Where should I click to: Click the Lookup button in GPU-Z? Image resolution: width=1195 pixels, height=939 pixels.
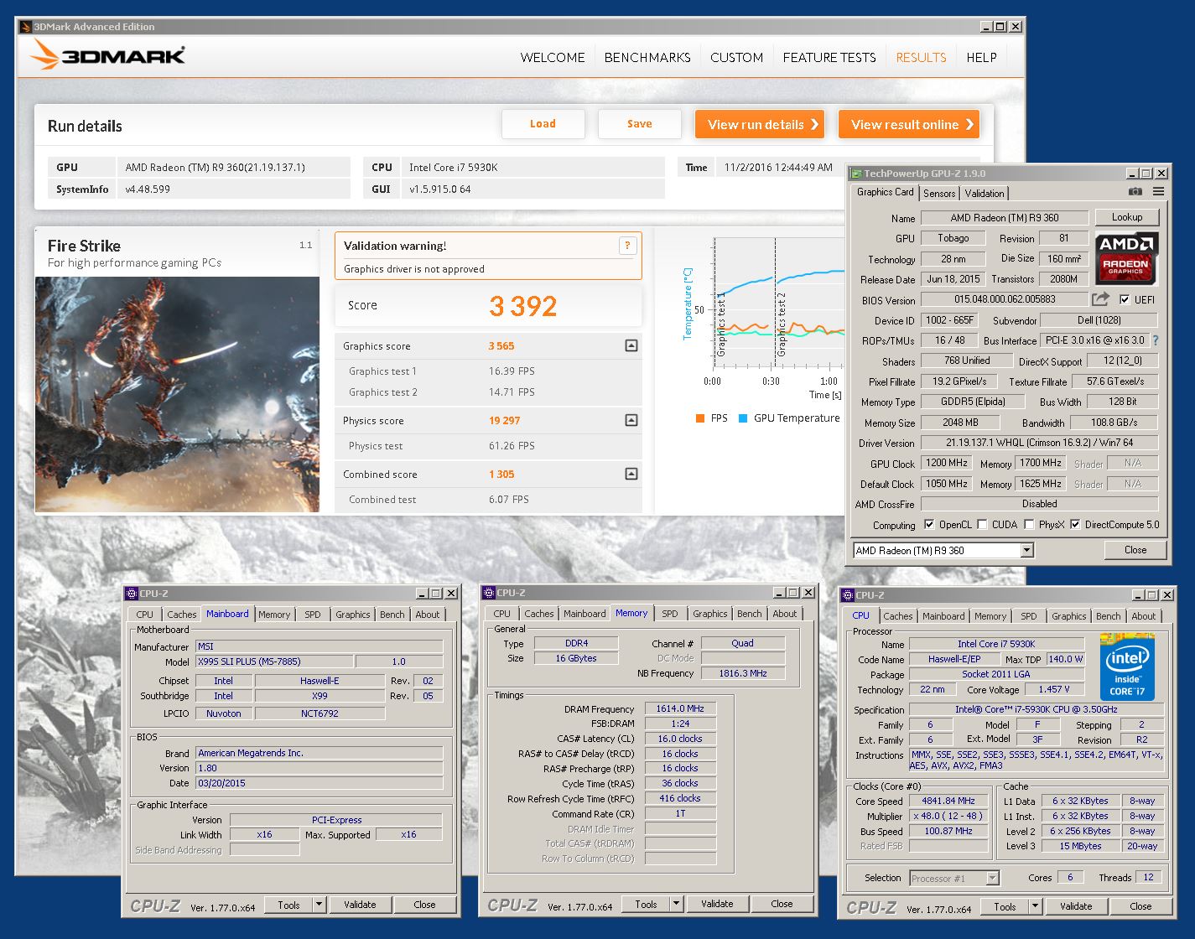pyautogui.click(x=1127, y=217)
